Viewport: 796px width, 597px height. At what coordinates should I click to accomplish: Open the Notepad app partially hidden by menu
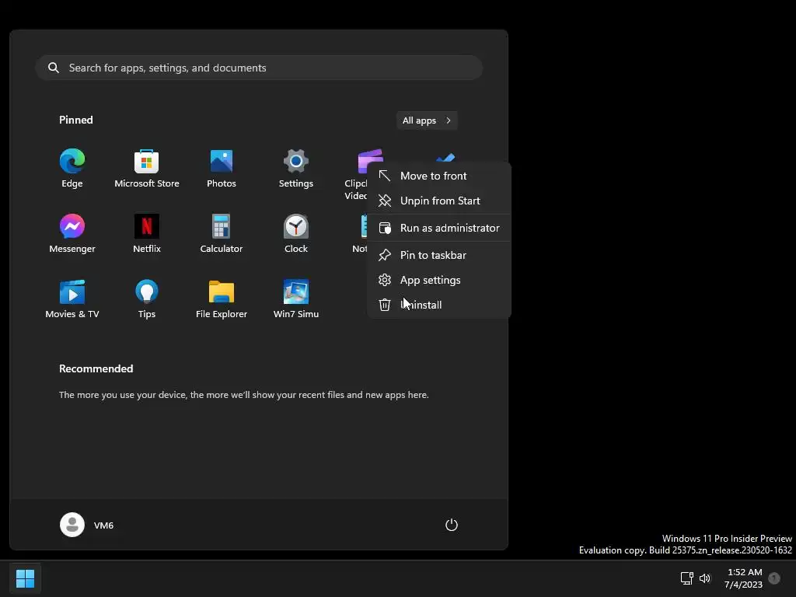[360, 234]
